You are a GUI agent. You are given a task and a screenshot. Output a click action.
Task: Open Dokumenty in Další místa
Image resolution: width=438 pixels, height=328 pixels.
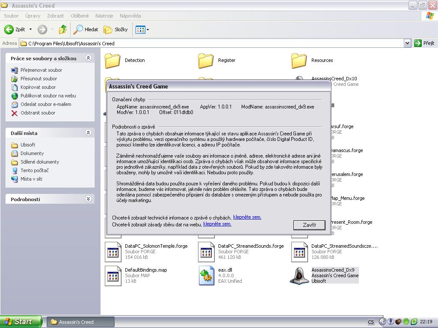[32, 153]
